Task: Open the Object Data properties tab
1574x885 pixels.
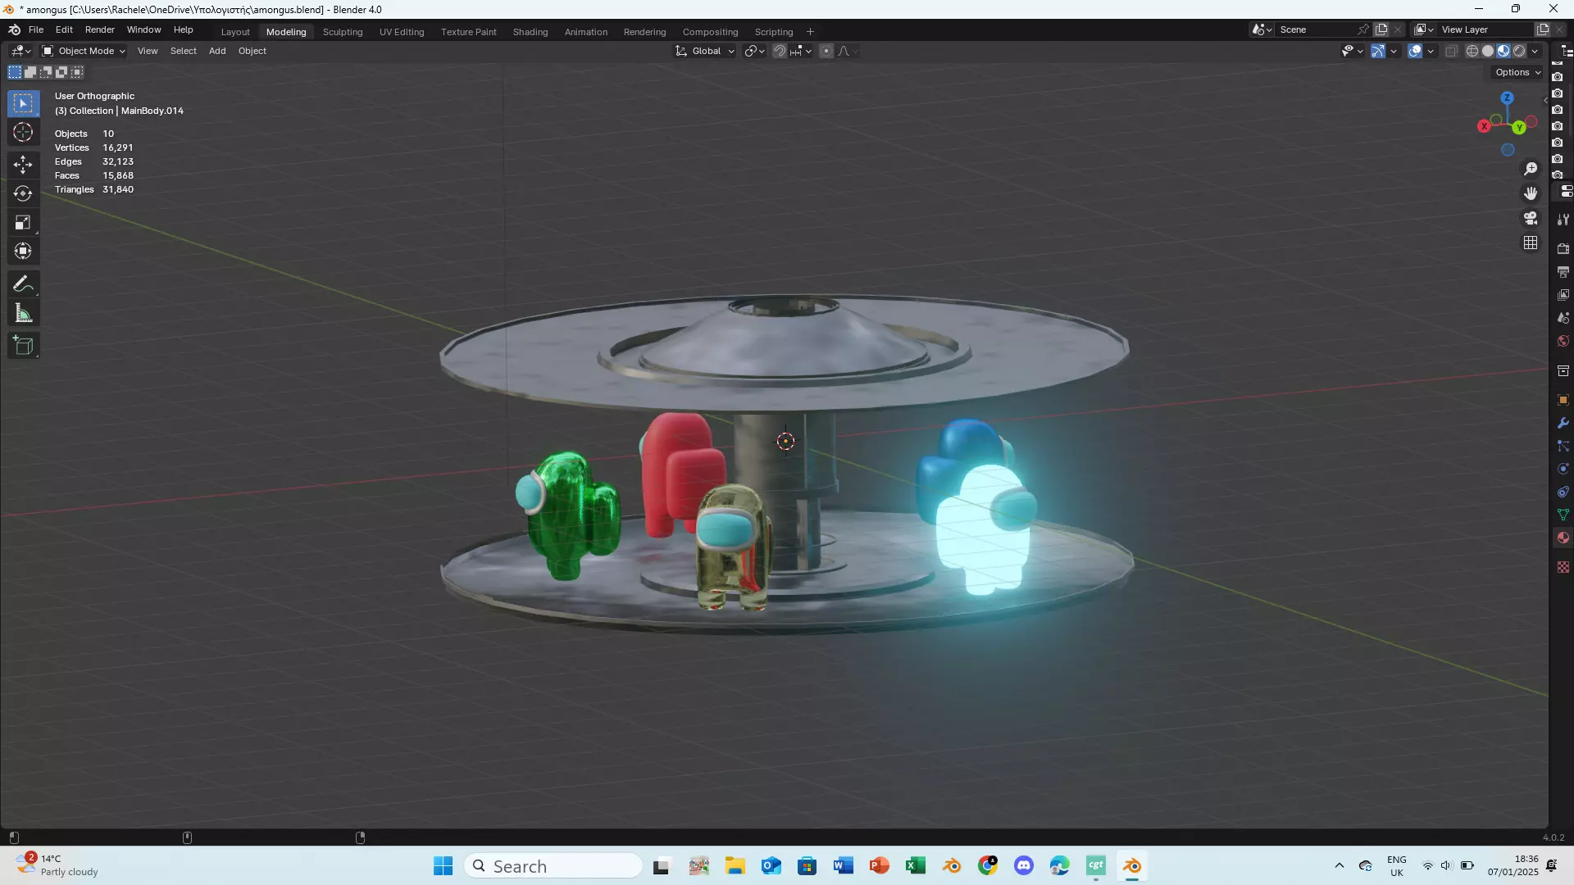Action: (1563, 515)
